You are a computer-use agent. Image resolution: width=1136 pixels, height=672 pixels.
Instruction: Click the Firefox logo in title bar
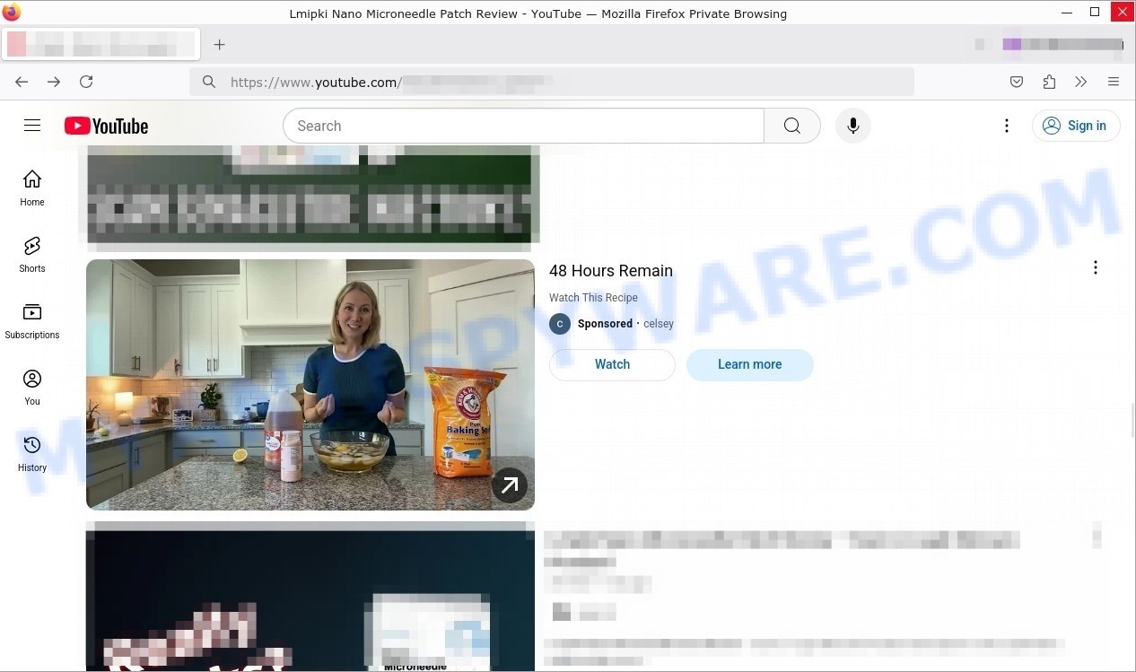coord(12,13)
